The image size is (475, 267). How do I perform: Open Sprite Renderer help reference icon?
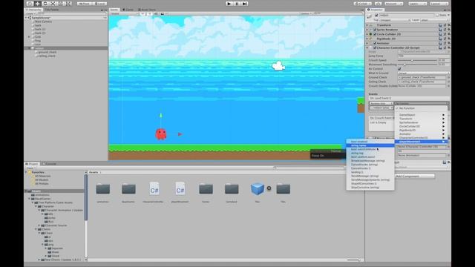(x=440, y=30)
